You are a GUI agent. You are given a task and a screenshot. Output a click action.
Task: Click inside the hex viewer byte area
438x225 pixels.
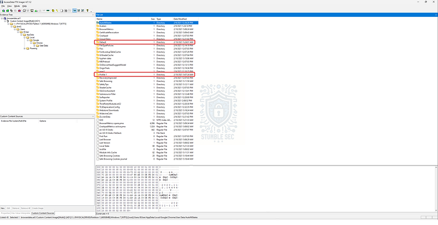tap(129, 190)
